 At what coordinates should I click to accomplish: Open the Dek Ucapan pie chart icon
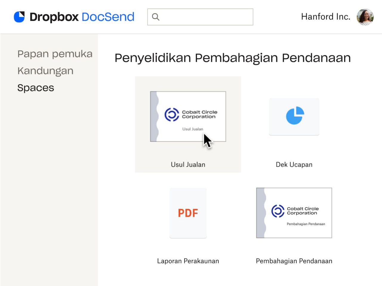click(x=294, y=116)
